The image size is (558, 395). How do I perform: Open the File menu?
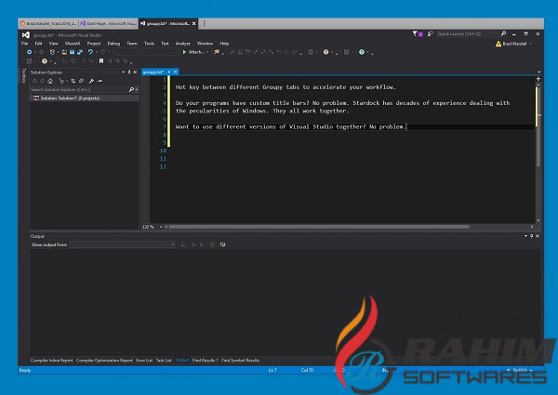coord(24,44)
